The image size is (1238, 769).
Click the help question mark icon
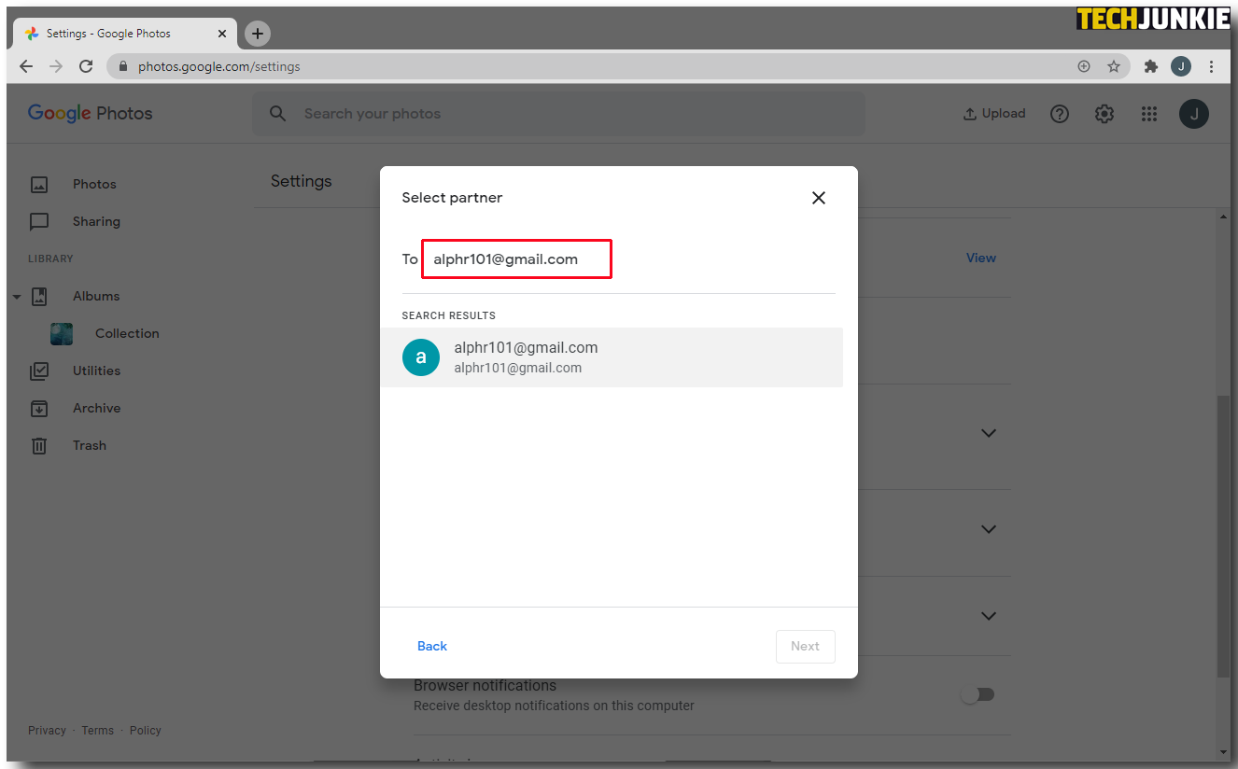1060,114
